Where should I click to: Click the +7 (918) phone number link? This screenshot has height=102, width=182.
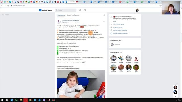point(119,24)
